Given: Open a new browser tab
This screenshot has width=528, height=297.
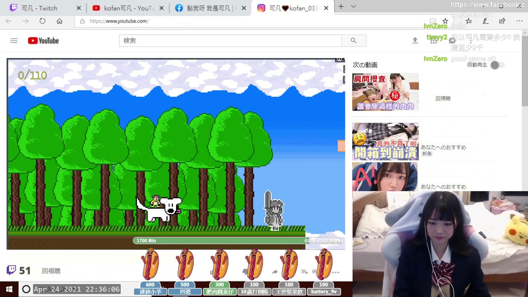Looking at the screenshot, I should (341, 6).
